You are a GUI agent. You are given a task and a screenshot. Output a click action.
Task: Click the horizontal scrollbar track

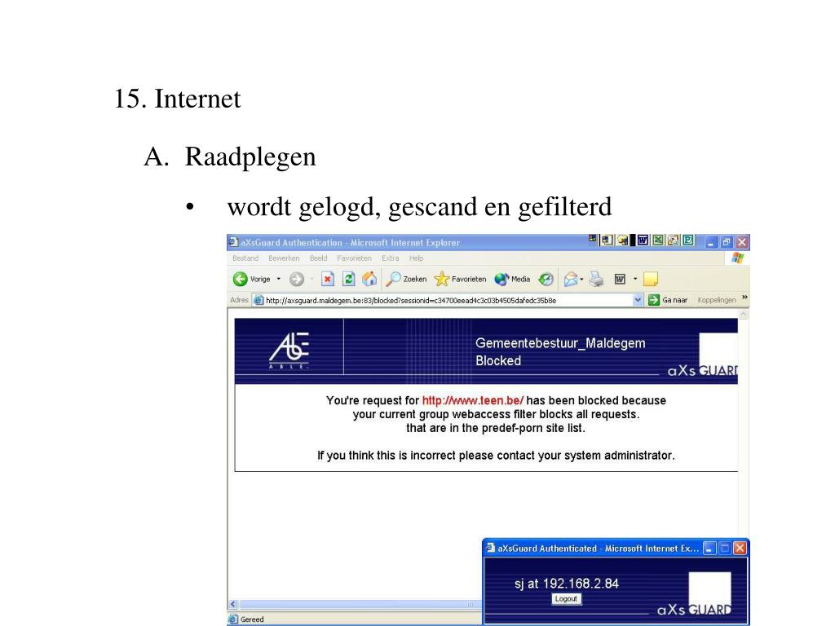[360, 604]
